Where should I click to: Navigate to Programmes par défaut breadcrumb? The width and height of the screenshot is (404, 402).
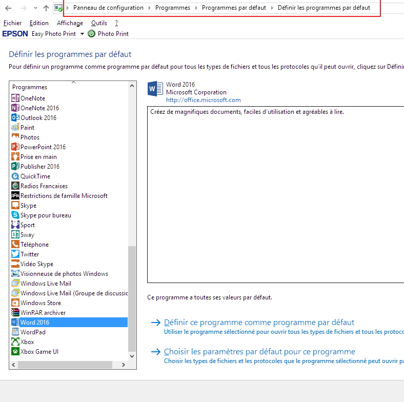[234, 8]
